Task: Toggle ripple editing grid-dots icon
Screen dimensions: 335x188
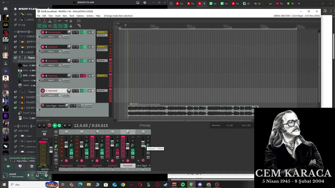Action: (x=50, y=26)
